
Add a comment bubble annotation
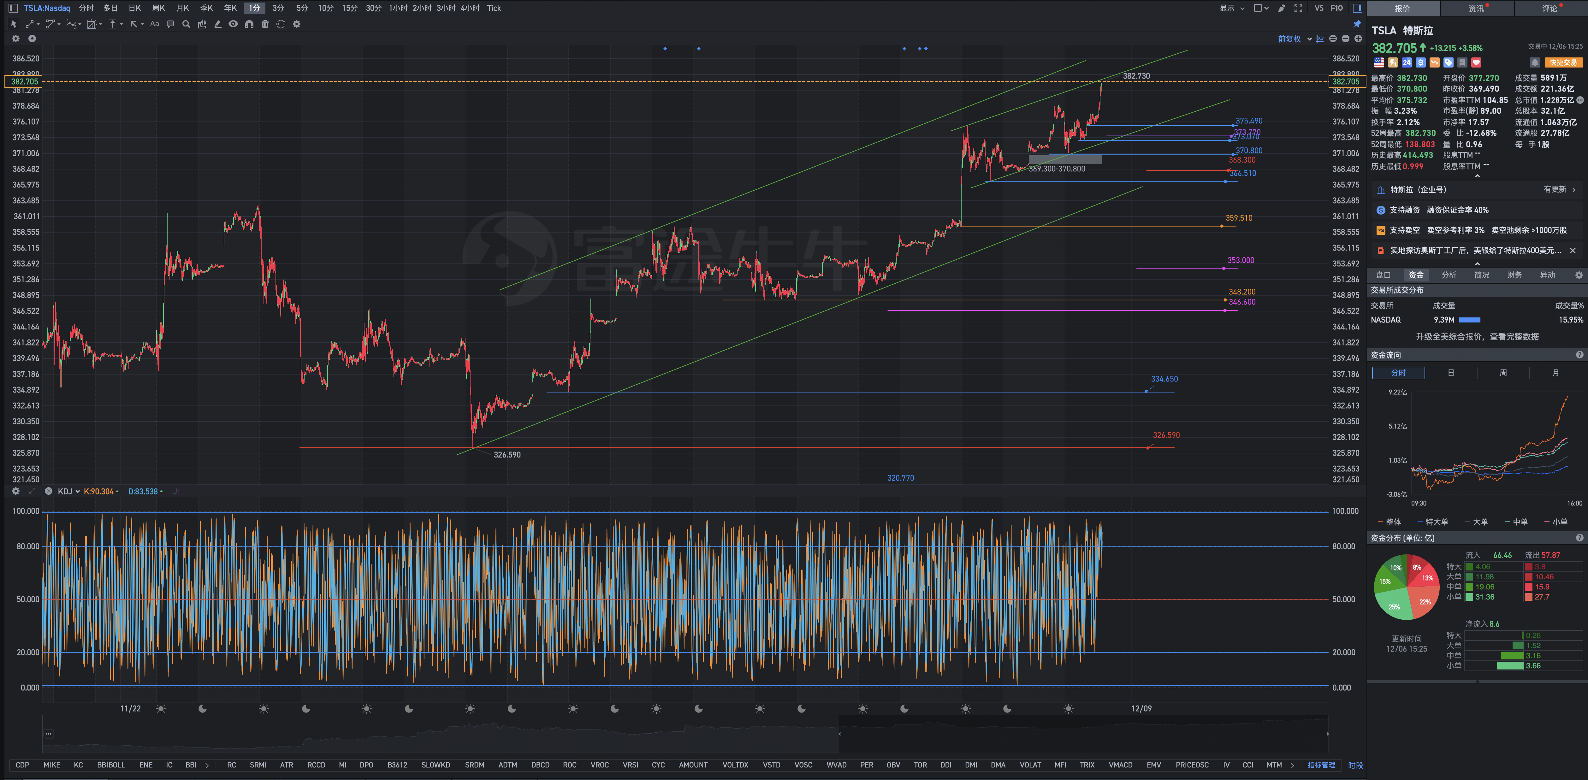click(x=170, y=24)
